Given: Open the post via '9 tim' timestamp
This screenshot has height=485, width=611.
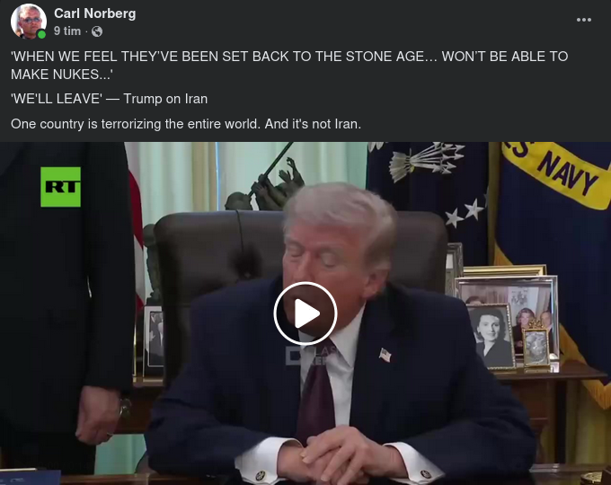Looking at the screenshot, I should (67, 31).
